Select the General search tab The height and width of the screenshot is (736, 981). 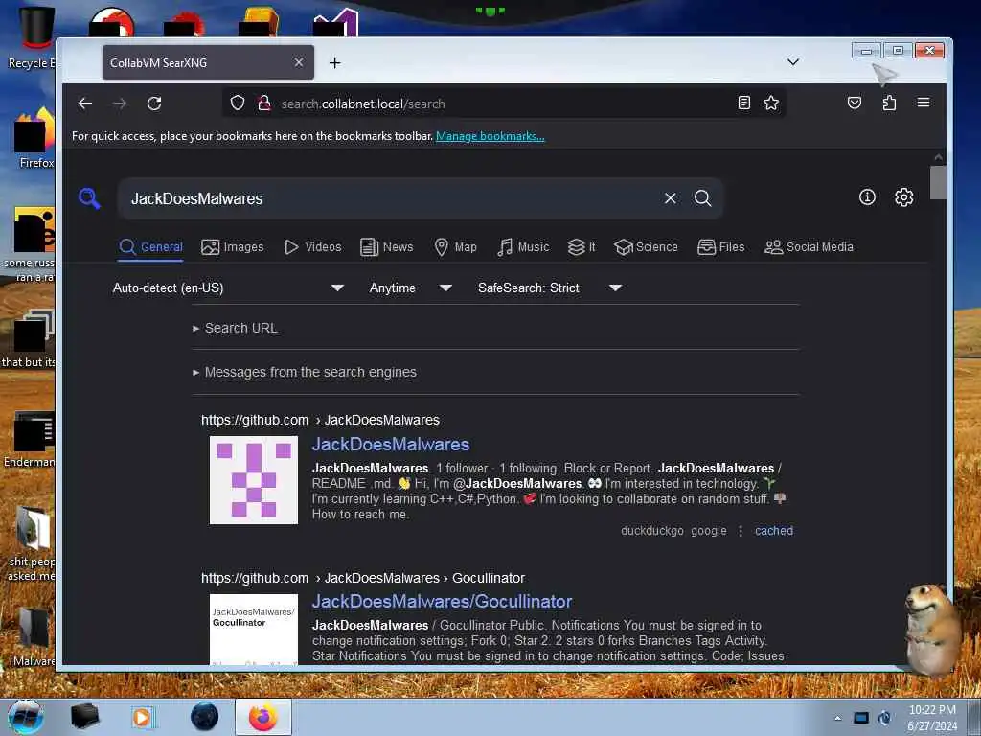click(150, 247)
